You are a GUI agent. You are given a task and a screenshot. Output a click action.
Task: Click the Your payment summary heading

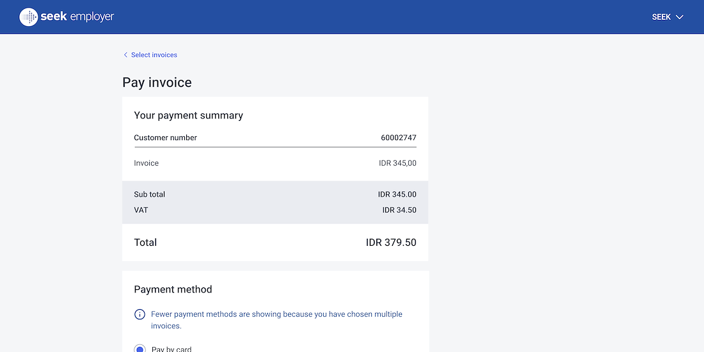(188, 116)
